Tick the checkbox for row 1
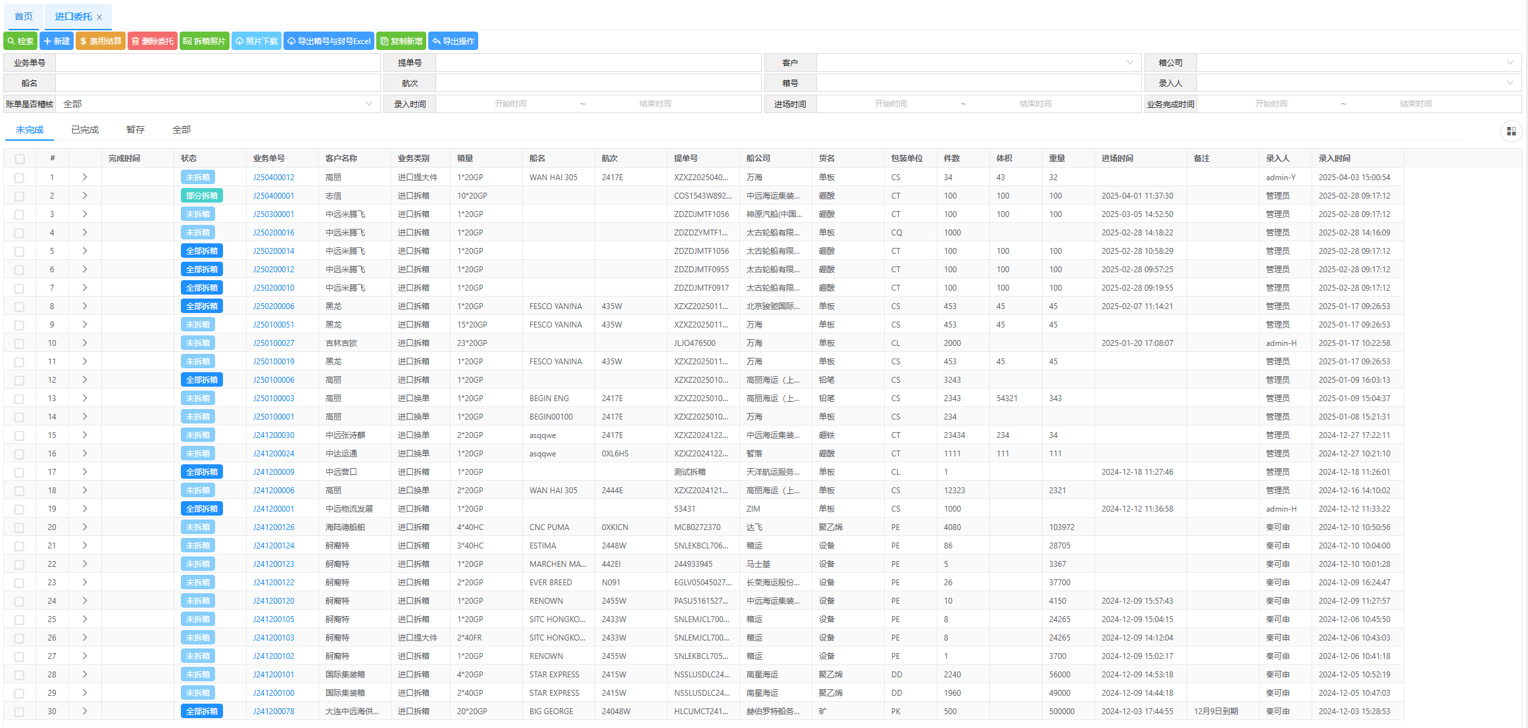This screenshot has height=728, width=1528. [x=19, y=178]
